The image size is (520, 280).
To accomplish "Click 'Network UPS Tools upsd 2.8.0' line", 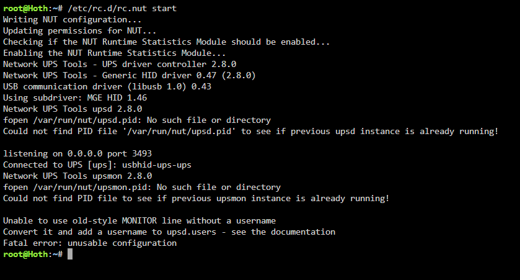I will [x=73, y=109].
